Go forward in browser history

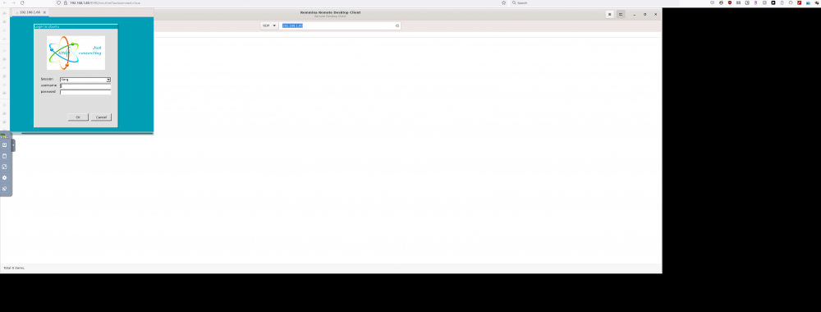click(x=14, y=2)
